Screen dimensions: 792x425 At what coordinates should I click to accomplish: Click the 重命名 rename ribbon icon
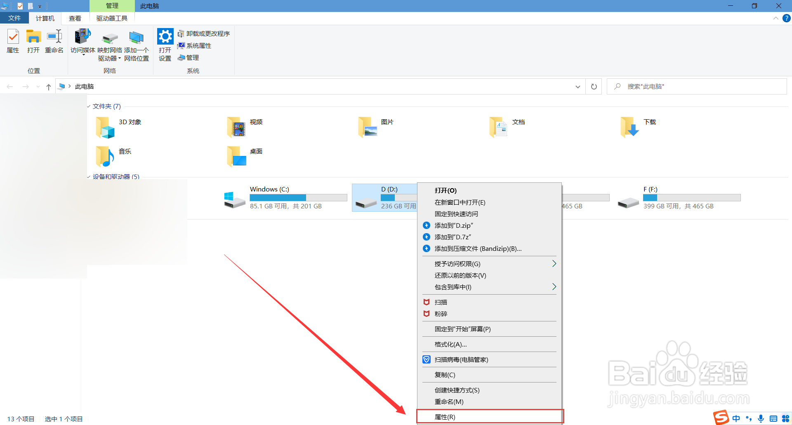coord(54,41)
